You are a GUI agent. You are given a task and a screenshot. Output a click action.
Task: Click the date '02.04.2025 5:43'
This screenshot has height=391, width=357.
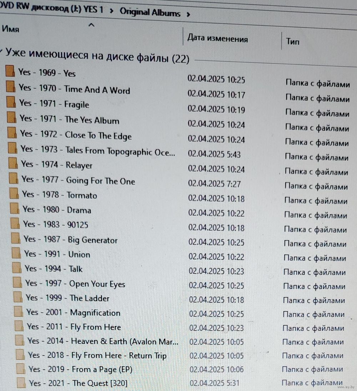coord(214,154)
